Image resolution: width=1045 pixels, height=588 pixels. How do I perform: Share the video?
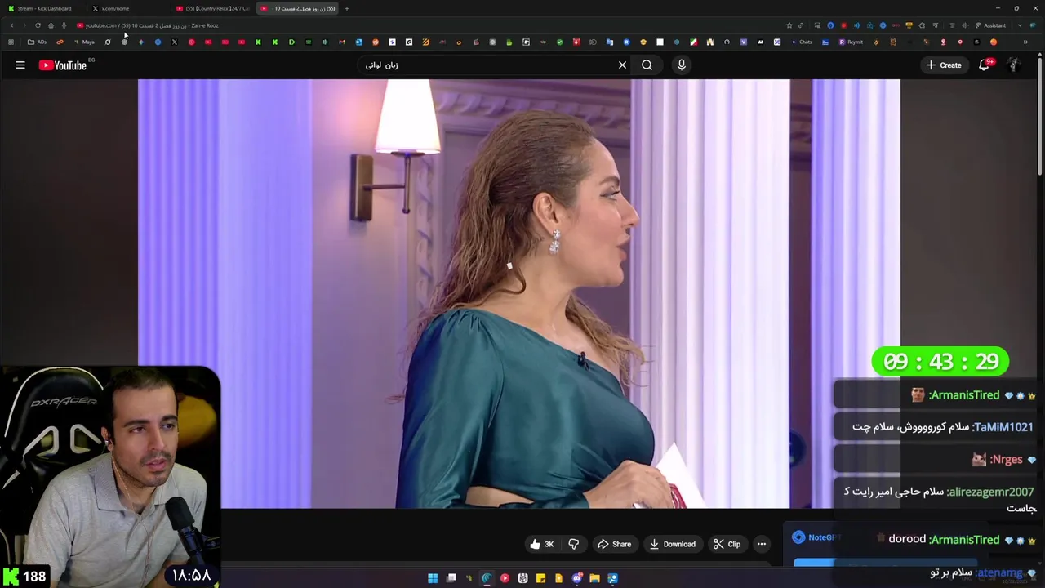614,544
